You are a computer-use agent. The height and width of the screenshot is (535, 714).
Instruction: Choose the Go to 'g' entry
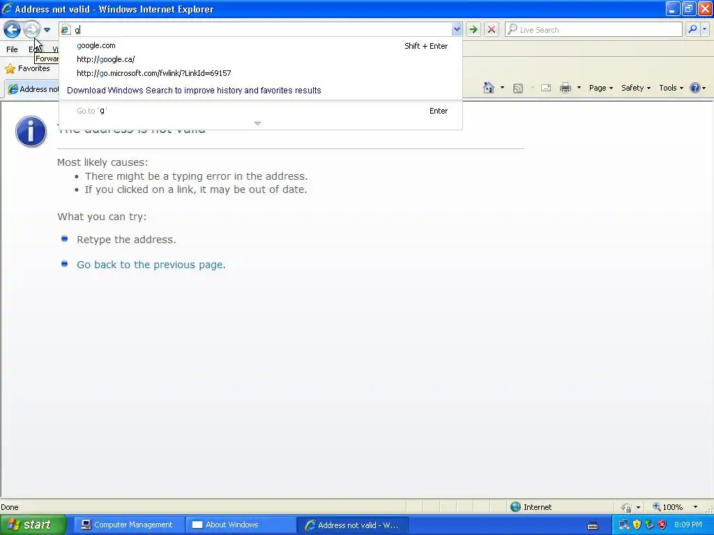tap(261, 111)
